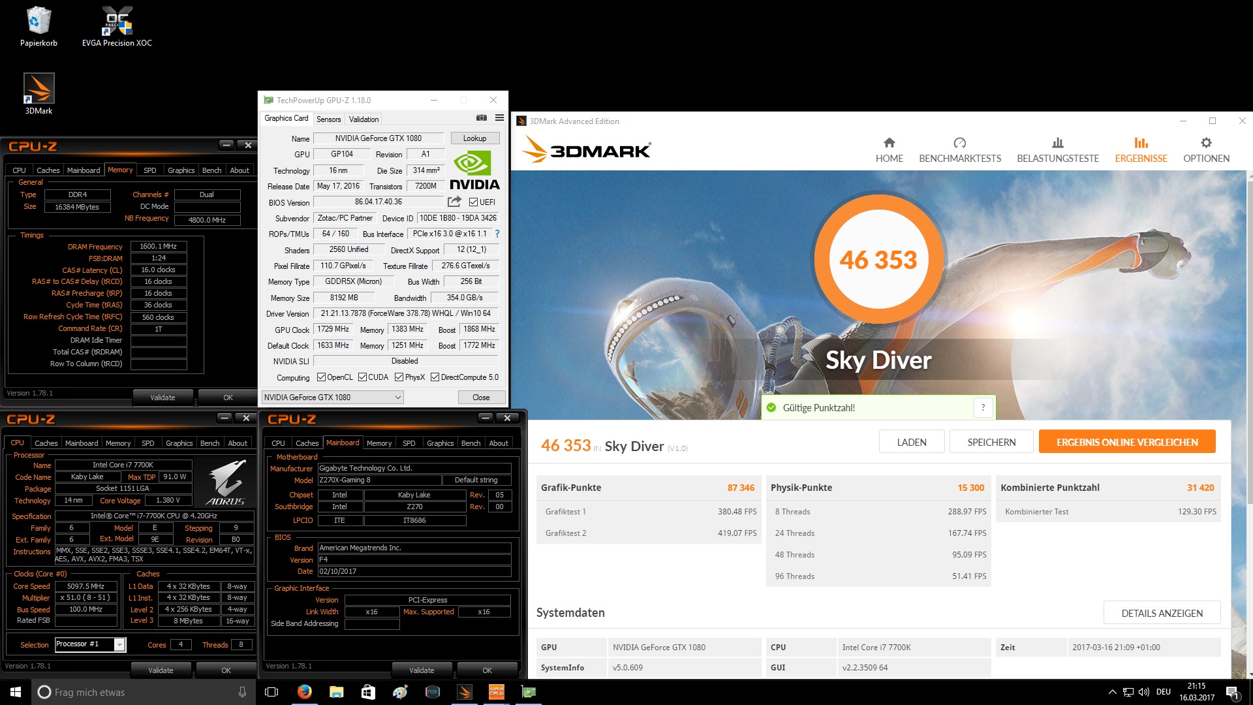Open File Explorer from the taskbar
Image resolution: width=1253 pixels, height=705 pixels.
click(x=336, y=692)
